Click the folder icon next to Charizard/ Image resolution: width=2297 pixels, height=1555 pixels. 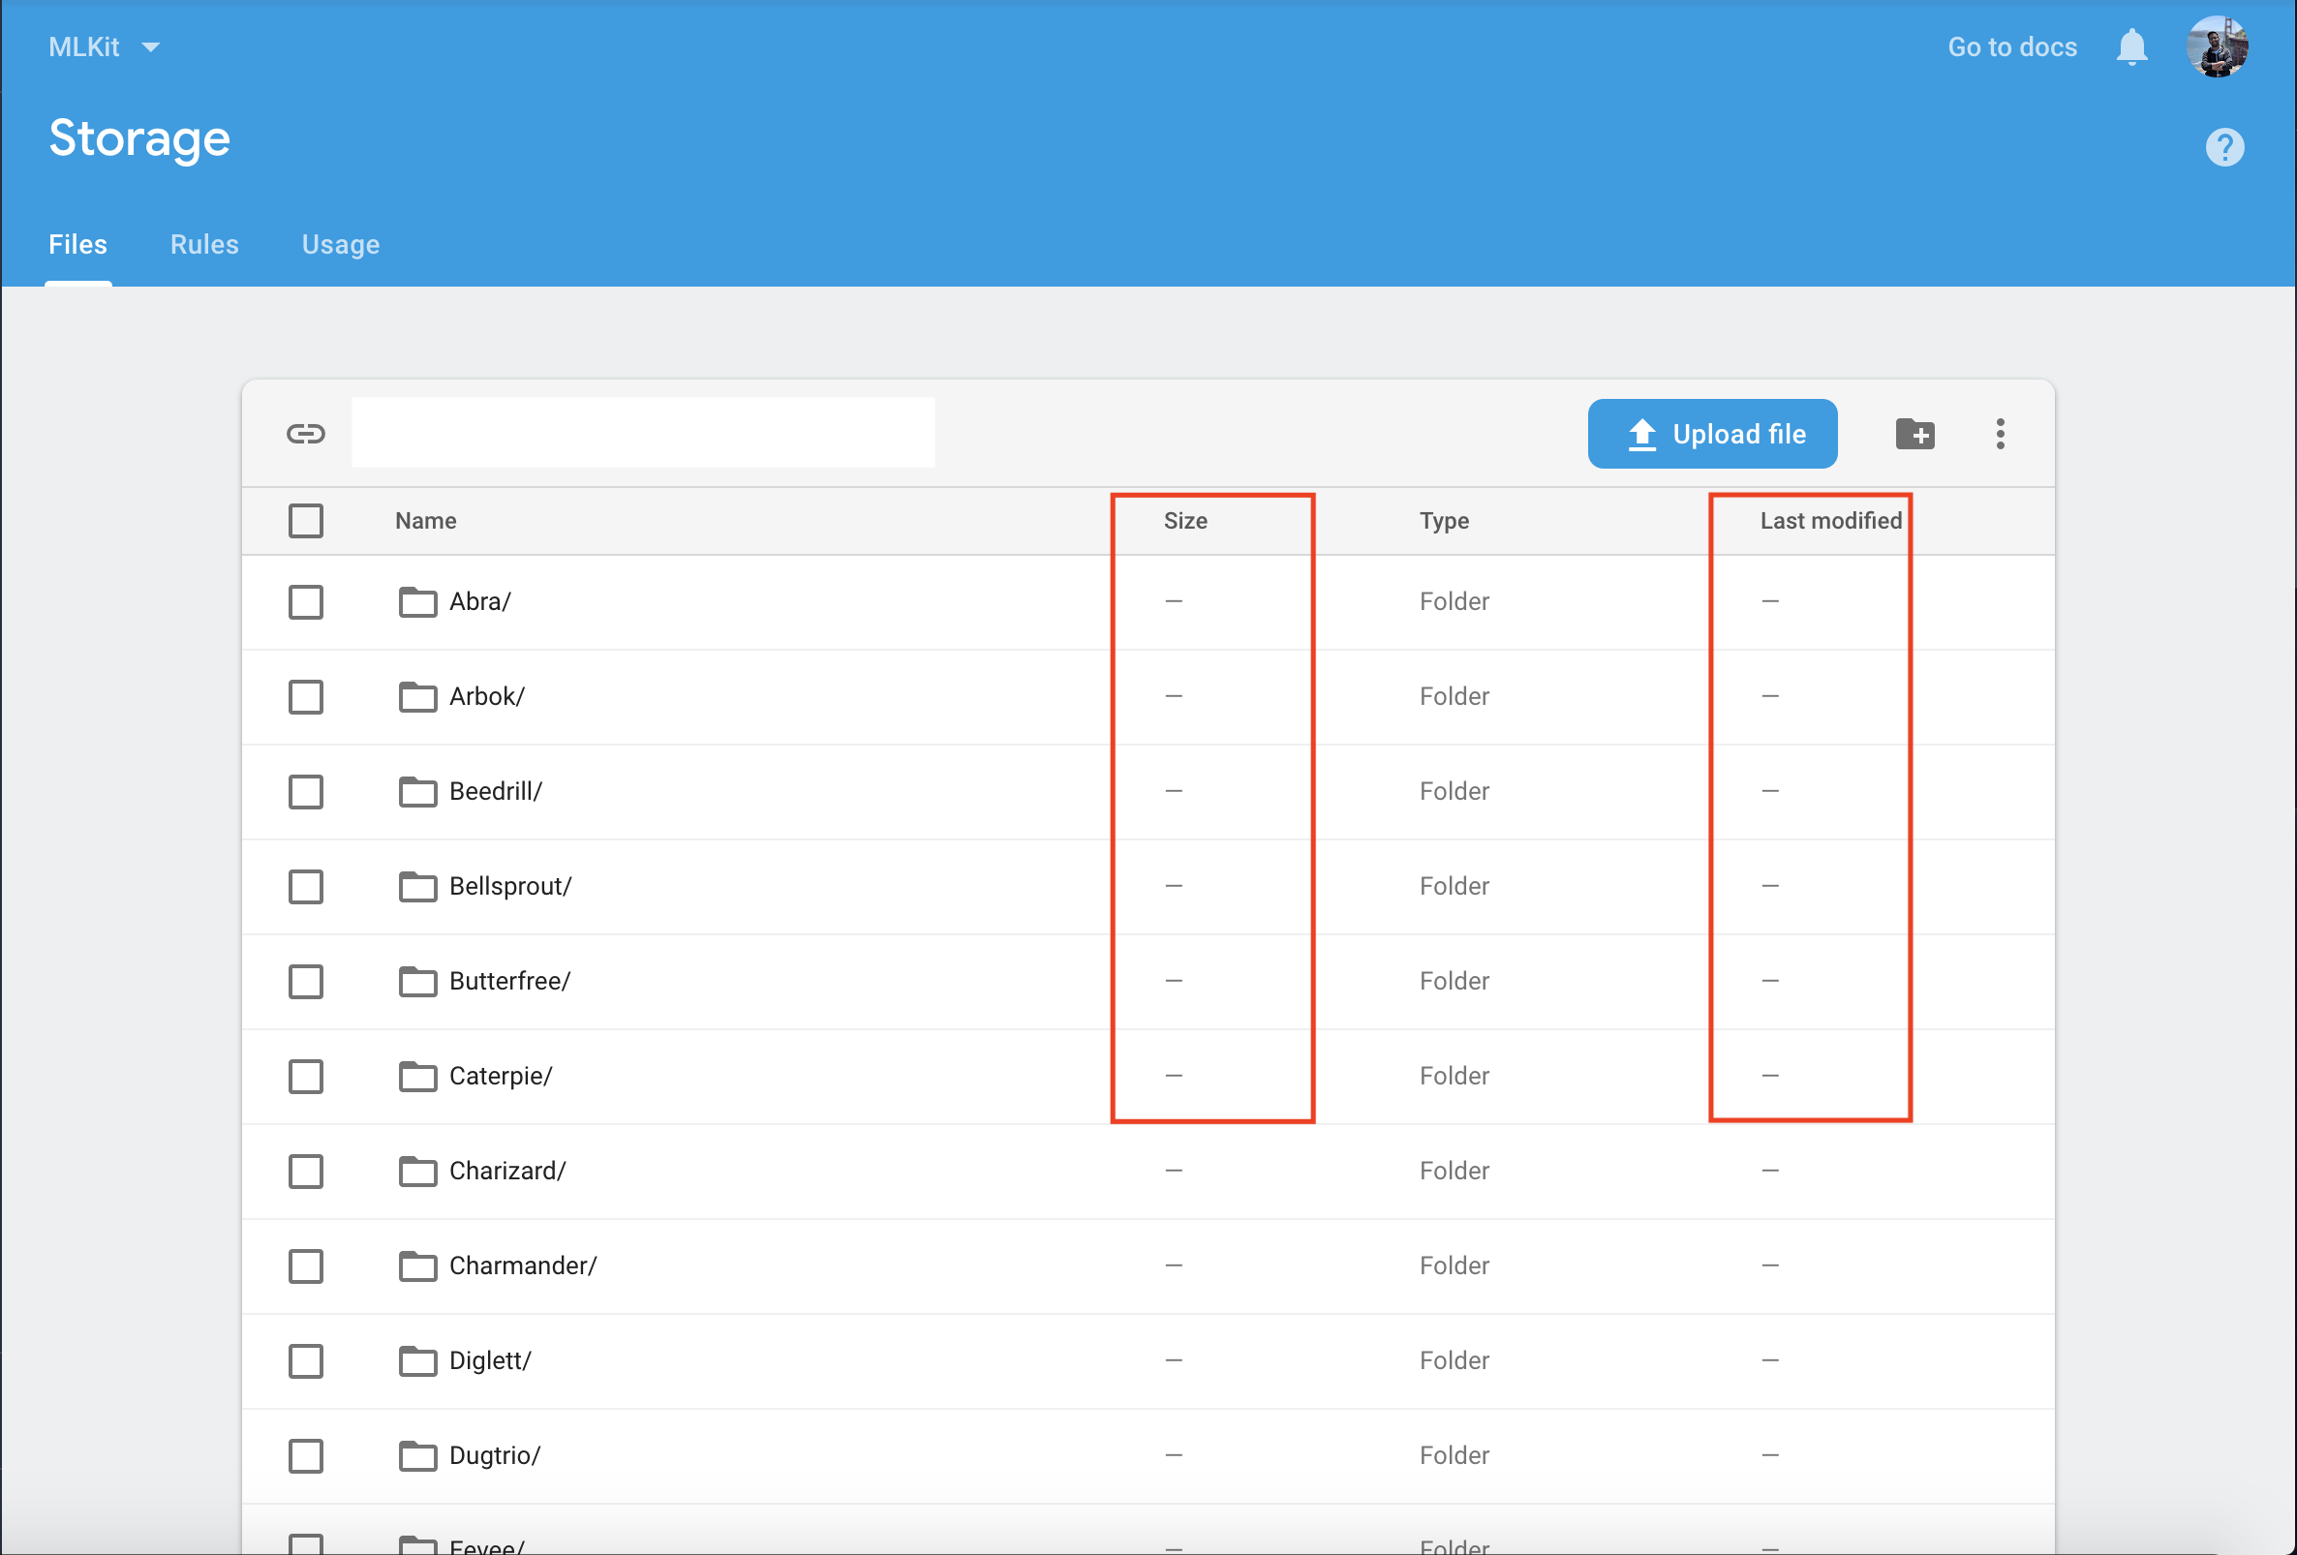click(416, 1171)
